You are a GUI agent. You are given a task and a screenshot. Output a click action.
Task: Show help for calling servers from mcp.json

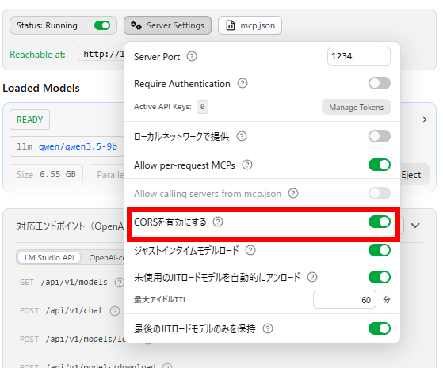coord(293,193)
